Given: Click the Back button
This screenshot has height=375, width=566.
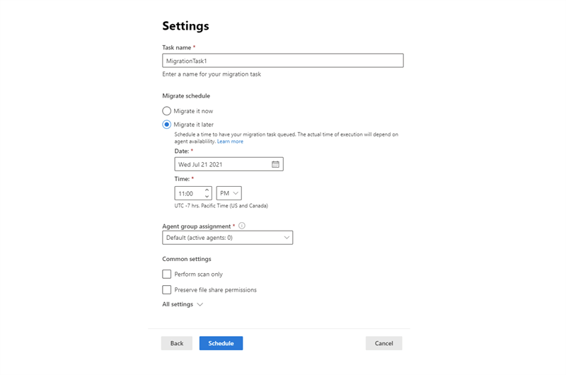Looking at the screenshot, I should (177, 343).
